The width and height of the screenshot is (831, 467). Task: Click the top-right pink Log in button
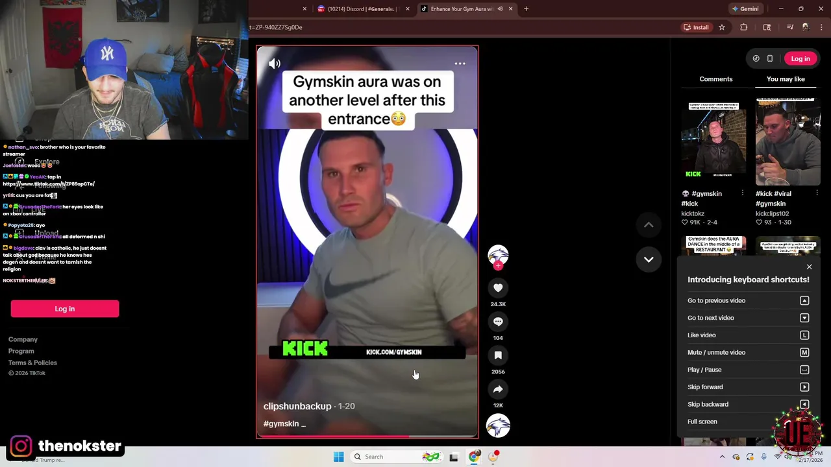tap(800, 58)
